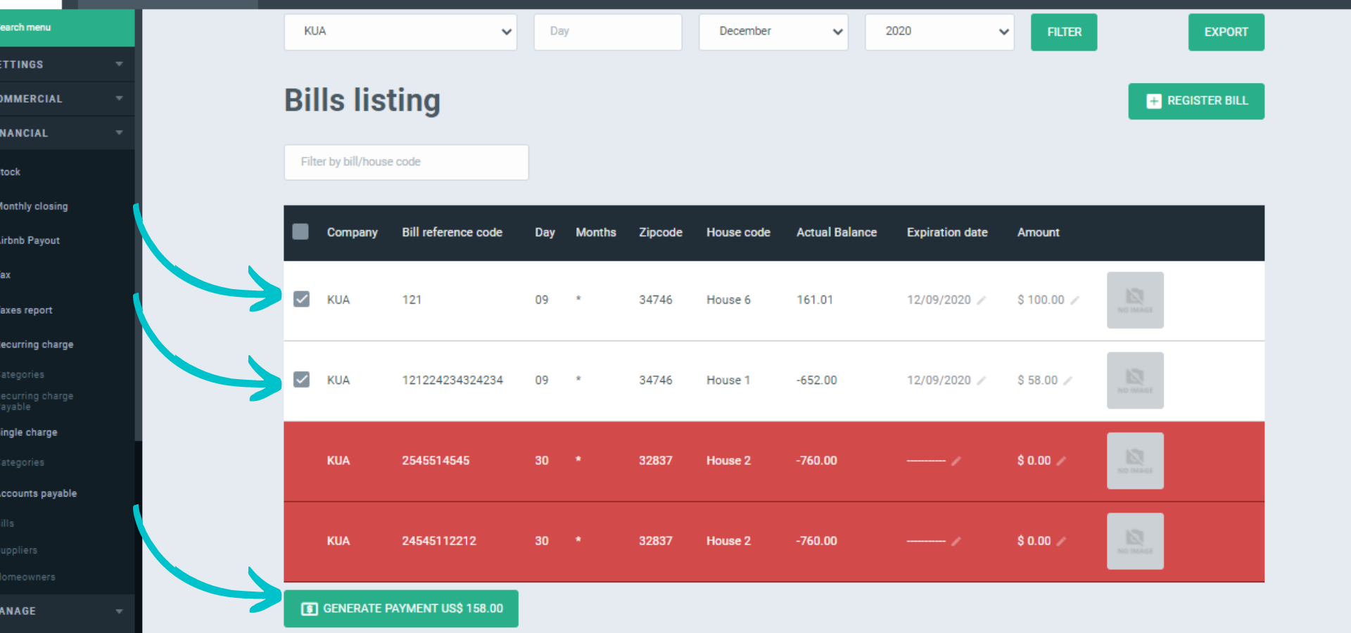Click edit pencil next to the $58.00 amount

(x=1067, y=381)
